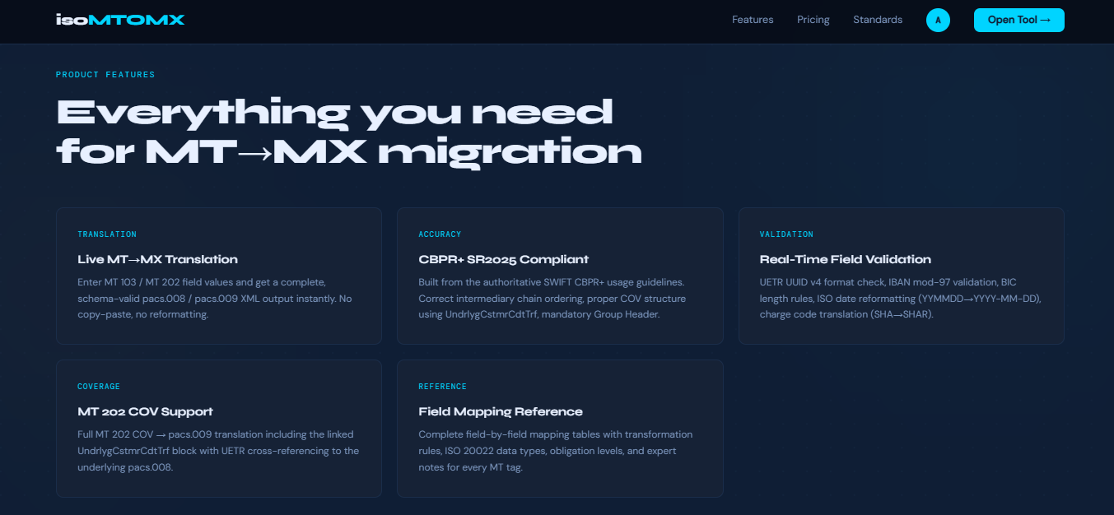Click the ACCURACY category label
This screenshot has width=1114, height=515.
[440, 234]
